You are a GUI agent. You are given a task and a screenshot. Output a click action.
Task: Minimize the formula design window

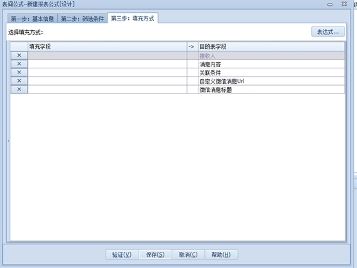click(x=330, y=5)
